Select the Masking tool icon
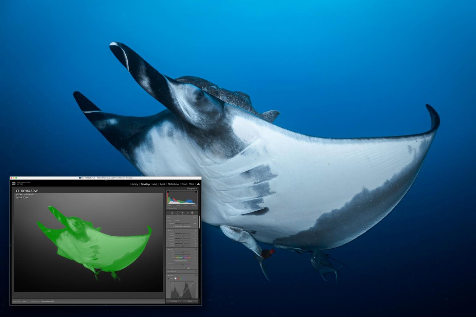The height and width of the screenshot is (317, 476). tap(193, 213)
